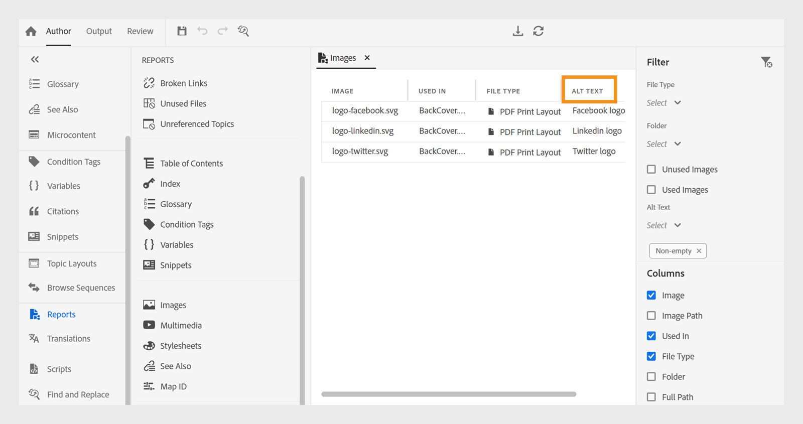803x424 pixels.
Task: Close the Images tab
Action: click(367, 58)
